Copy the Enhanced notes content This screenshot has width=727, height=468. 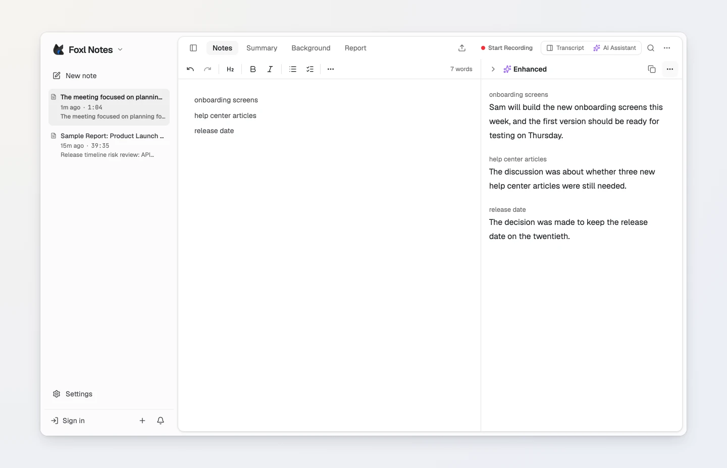coord(652,69)
